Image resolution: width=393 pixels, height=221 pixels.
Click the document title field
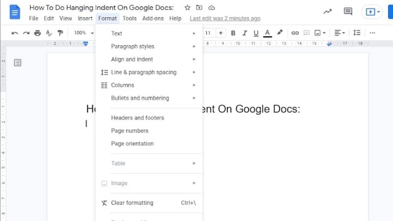(x=102, y=7)
